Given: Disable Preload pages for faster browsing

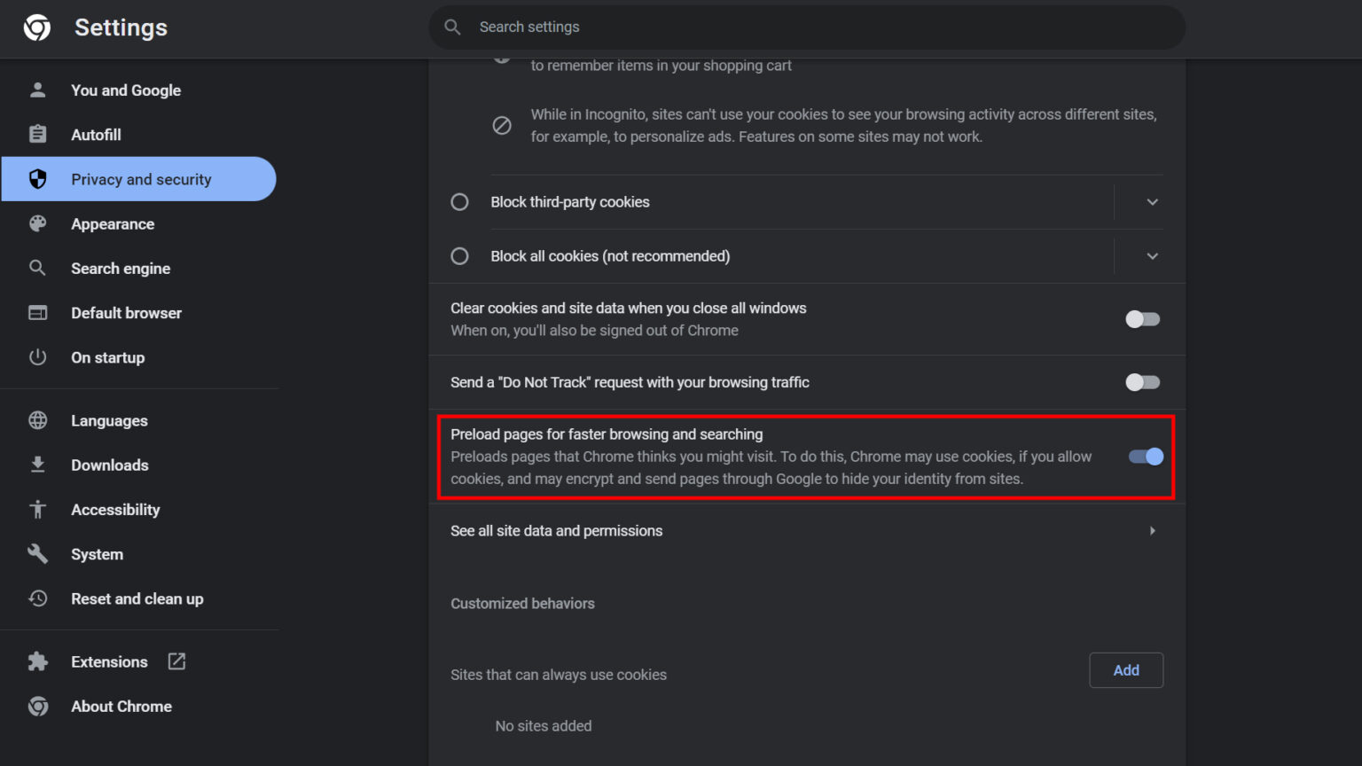Looking at the screenshot, I should (1145, 457).
